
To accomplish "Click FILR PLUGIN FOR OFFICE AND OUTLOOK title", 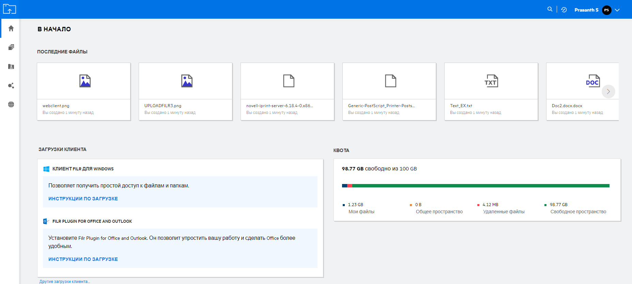I will pos(92,221).
